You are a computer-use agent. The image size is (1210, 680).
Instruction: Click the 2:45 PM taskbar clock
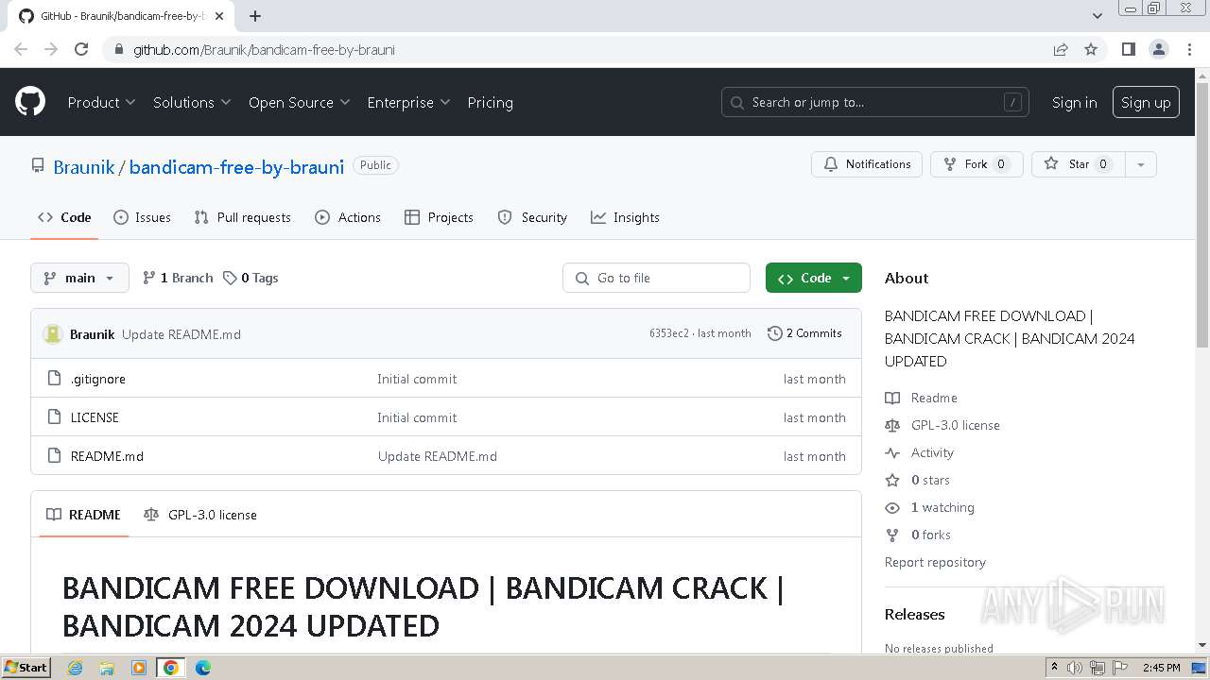pyautogui.click(x=1161, y=668)
